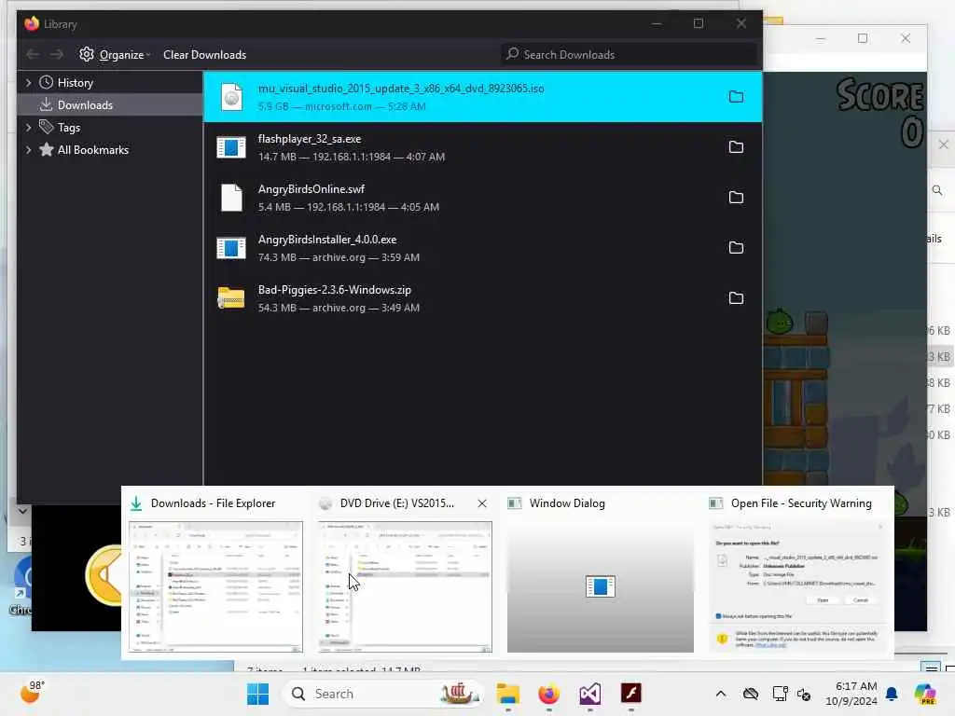Click the ISO disc file icon
Image resolution: width=955 pixels, height=716 pixels.
pyautogui.click(x=231, y=97)
